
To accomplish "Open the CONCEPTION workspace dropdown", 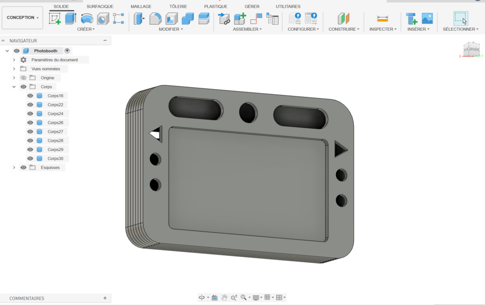I will click(x=23, y=17).
